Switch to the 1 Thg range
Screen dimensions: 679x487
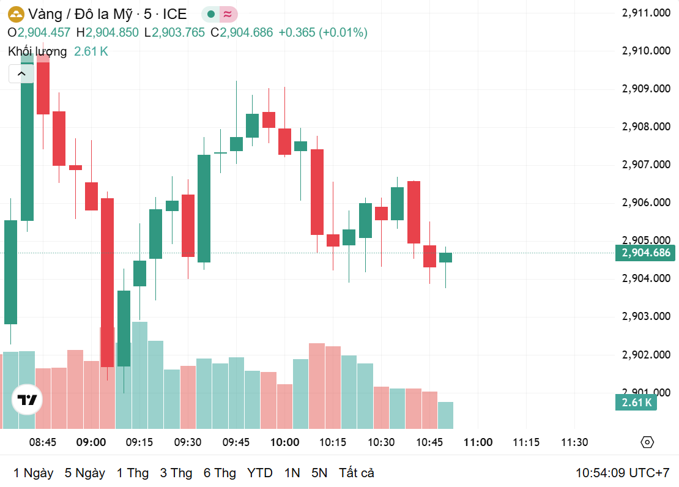coord(133,473)
